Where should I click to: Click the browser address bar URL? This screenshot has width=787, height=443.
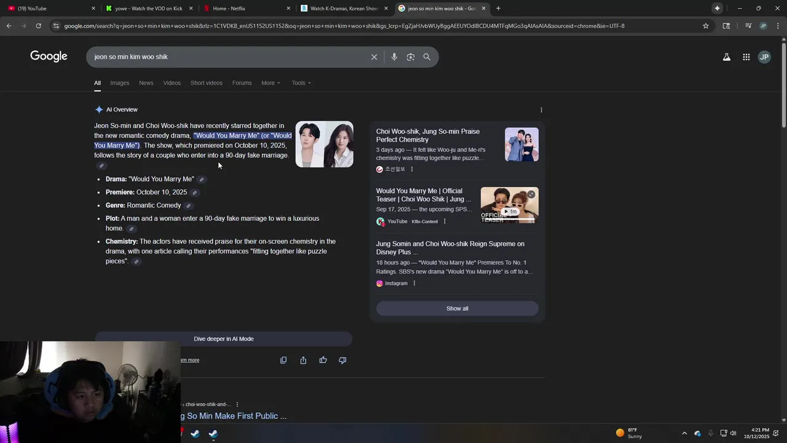[x=344, y=26]
